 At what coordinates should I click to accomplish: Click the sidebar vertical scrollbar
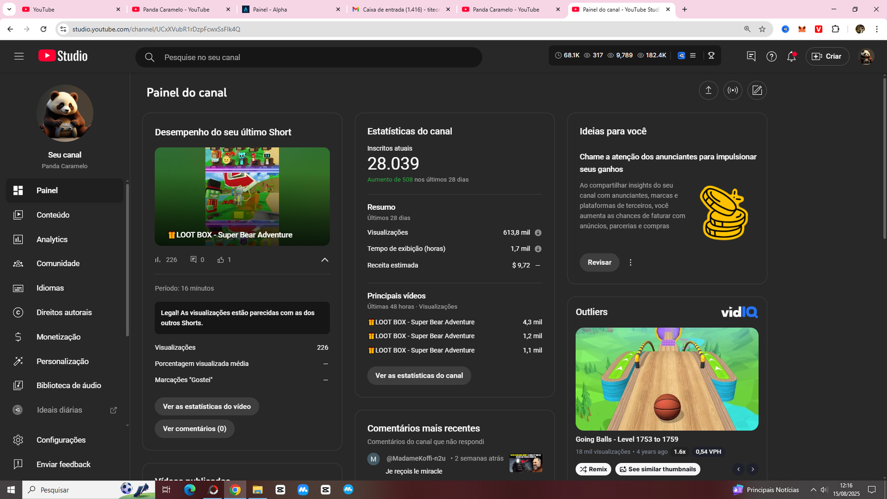128,259
